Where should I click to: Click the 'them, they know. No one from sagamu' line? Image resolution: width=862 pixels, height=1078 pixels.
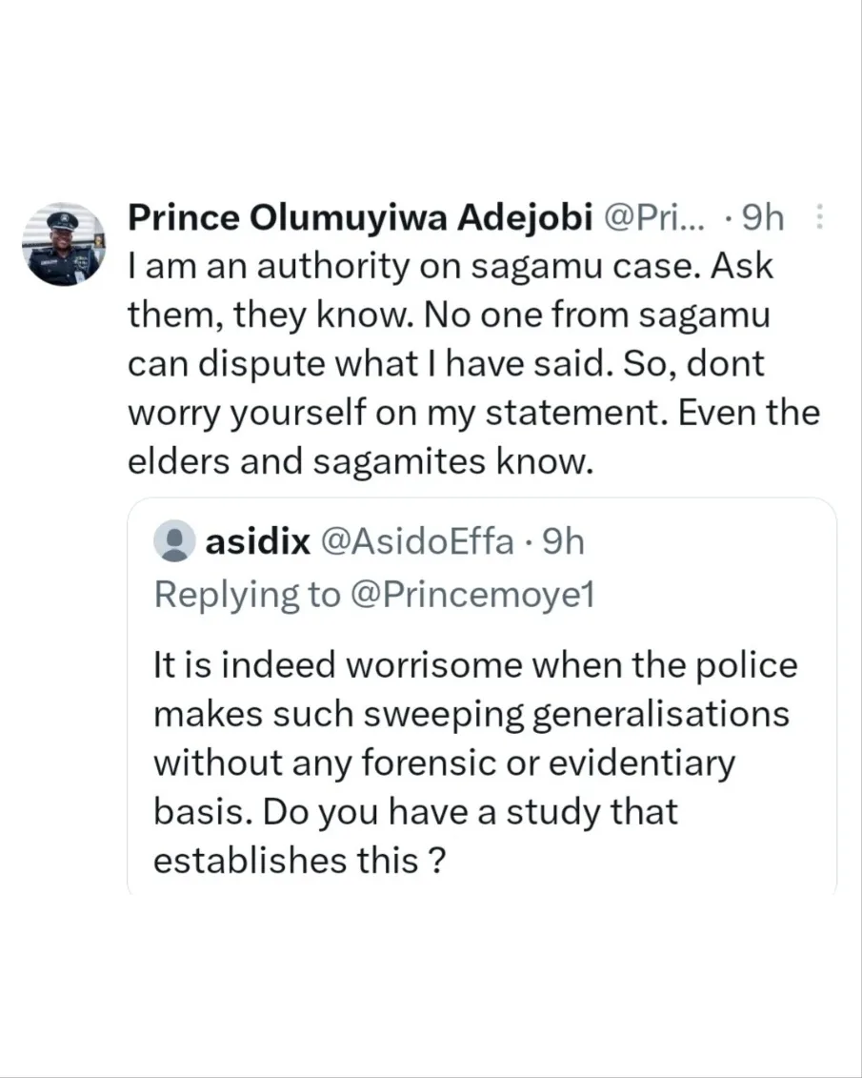coord(447,316)
